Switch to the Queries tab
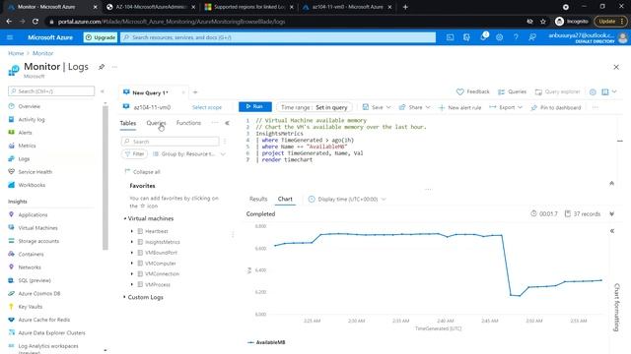Screen dimensions: 631x354 [x=156, y=123]
